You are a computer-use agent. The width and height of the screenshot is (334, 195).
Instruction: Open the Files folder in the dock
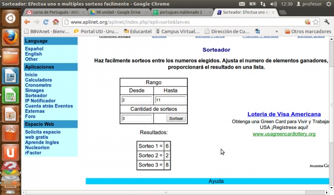[10, 57]
